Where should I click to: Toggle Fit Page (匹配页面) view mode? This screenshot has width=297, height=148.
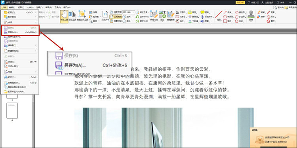coord(116,12)
